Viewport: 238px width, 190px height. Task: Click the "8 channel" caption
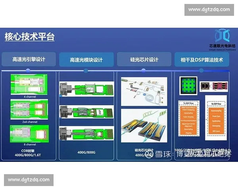(x=30, y=144)
